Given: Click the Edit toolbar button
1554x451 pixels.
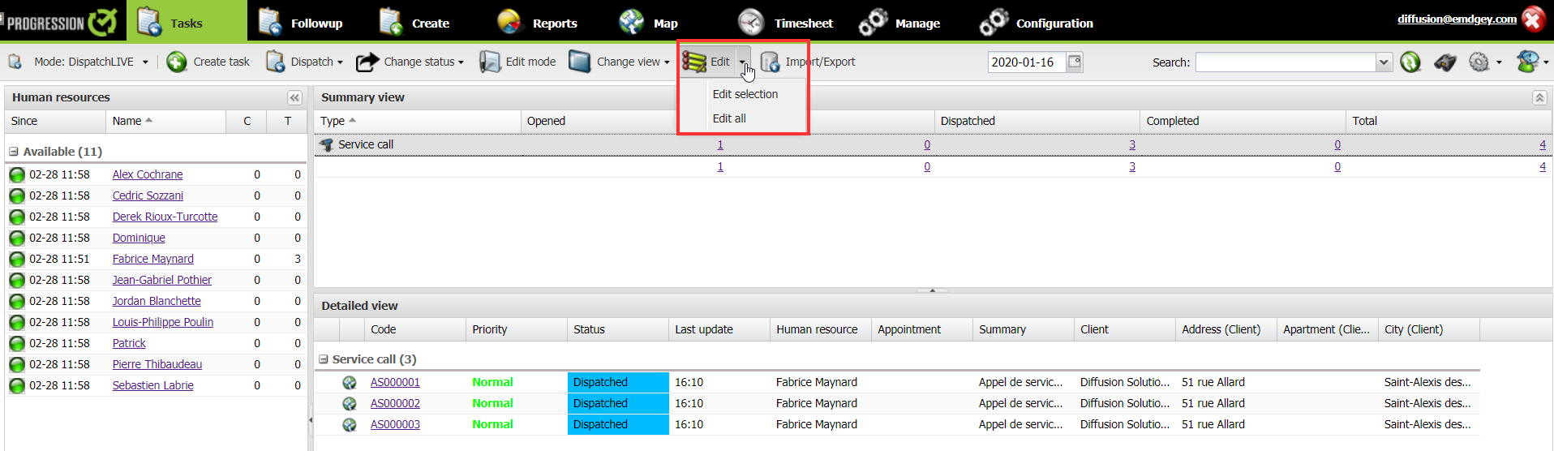Looking at the screenshot, I should tap(707, 62).
